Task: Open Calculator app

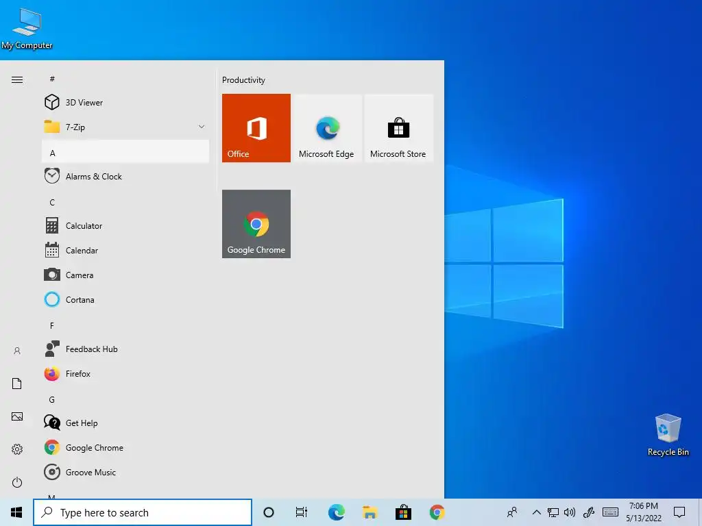Action: (x=125, y=225)
